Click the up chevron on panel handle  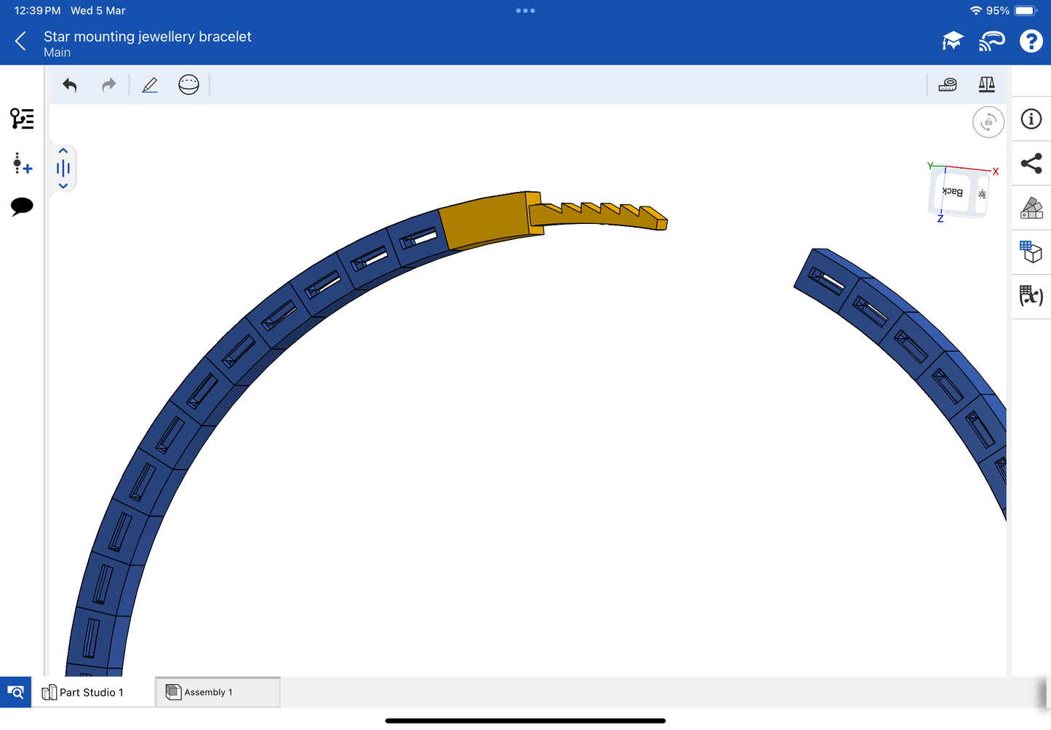(x=63, y=151)
